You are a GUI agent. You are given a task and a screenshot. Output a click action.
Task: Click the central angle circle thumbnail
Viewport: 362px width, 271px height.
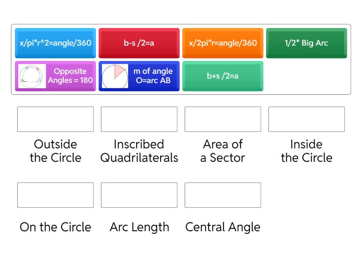tap(115, 76)
